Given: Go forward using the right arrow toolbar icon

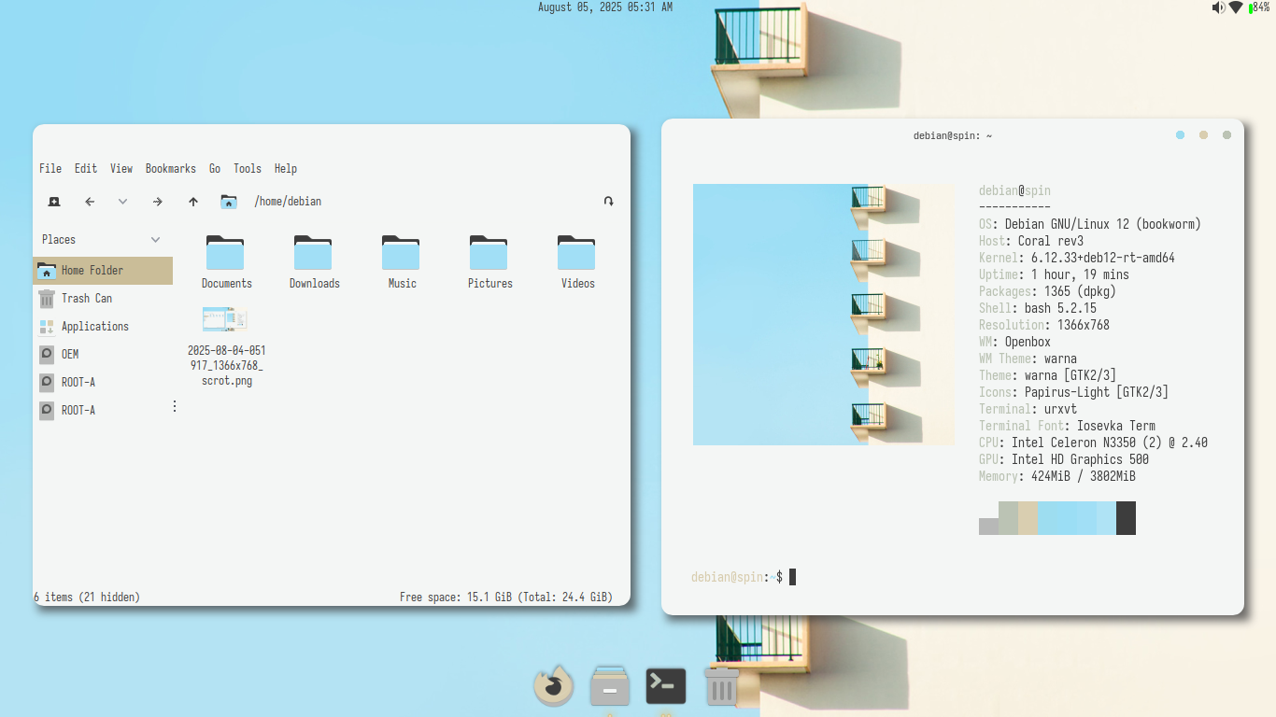Looking at the screenshot, I should pyautogui.click(x=158, y=202).
